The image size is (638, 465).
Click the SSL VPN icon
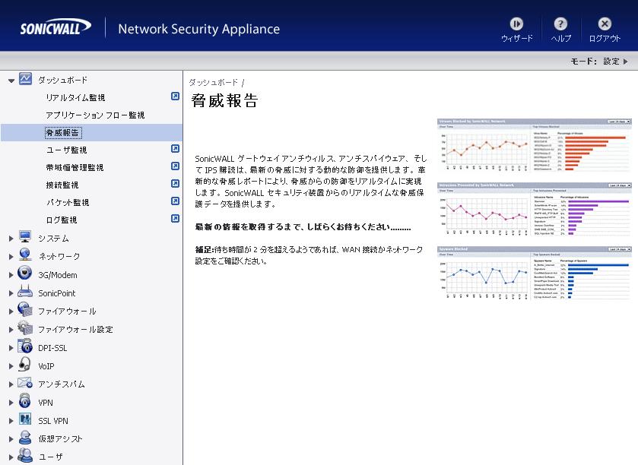pyautogui.click(x=25, y=419)
